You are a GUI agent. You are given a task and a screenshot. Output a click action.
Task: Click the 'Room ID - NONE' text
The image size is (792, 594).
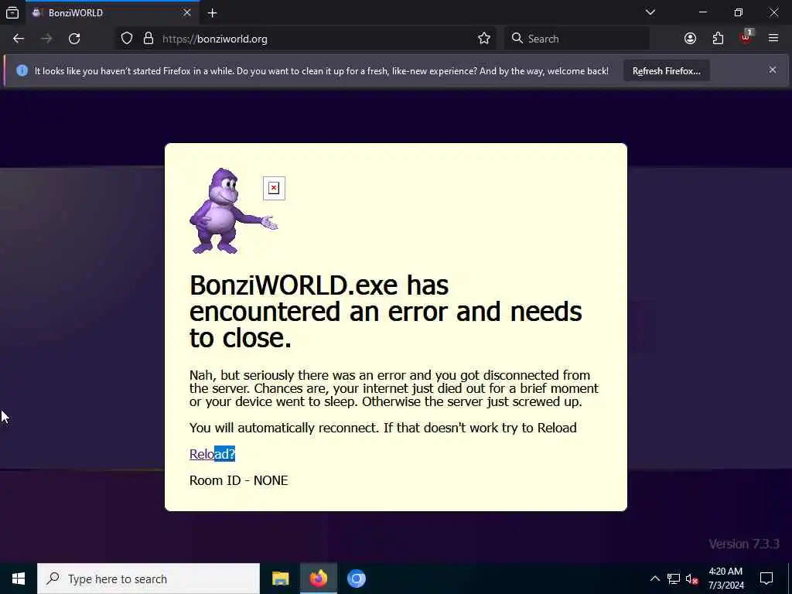[x=238, y=480]
